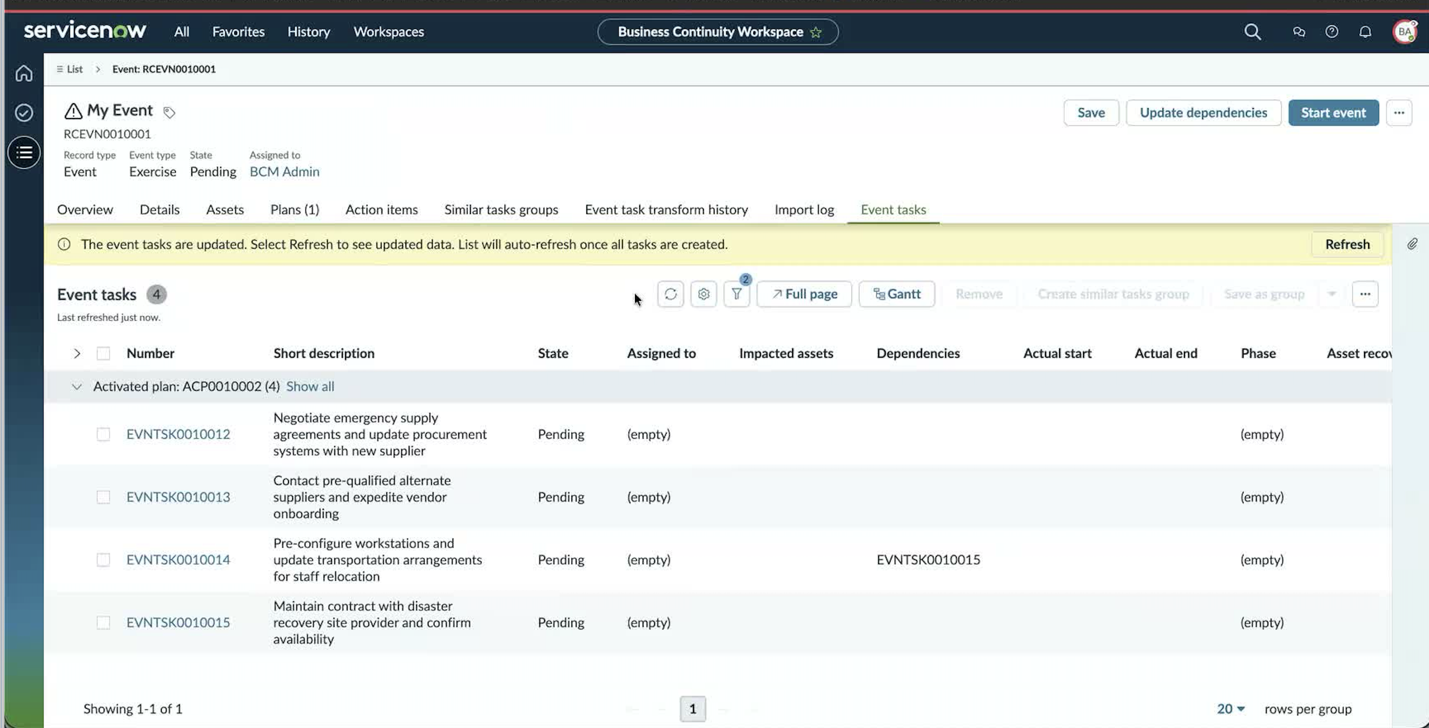Image resolution: width=1429 pixels, height=728 pixels.
Task: Open the 20 rows per group dropdown
Action: pyautogui.click(x=1230, y=708)
